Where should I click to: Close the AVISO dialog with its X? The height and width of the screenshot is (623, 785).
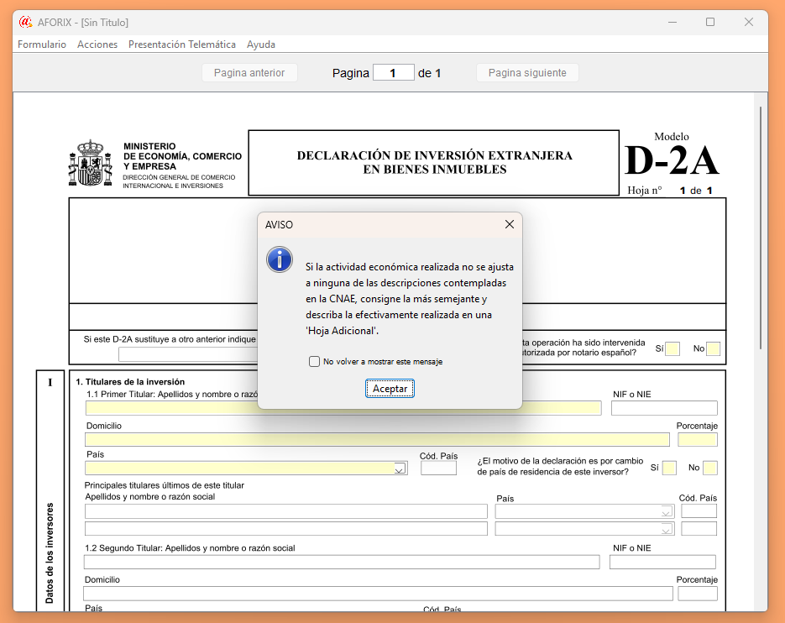[x=509, y=225]
